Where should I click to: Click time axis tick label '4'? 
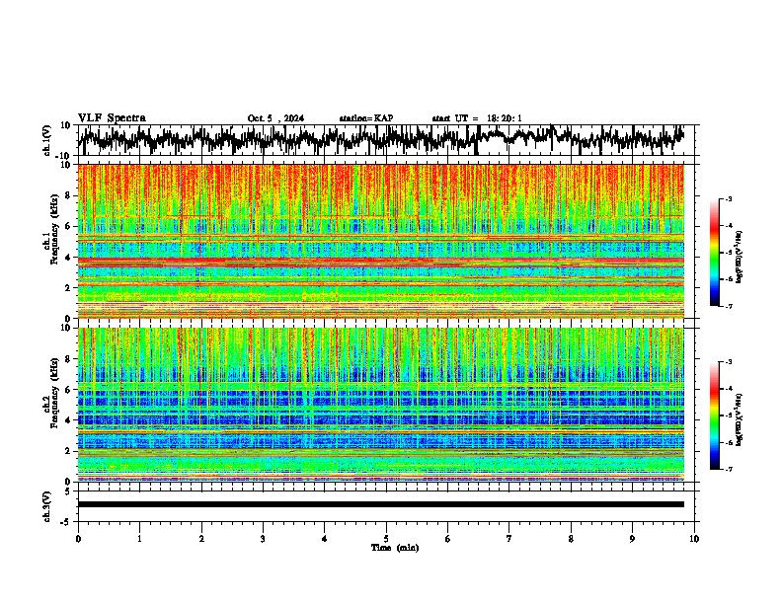coord(325,539)
